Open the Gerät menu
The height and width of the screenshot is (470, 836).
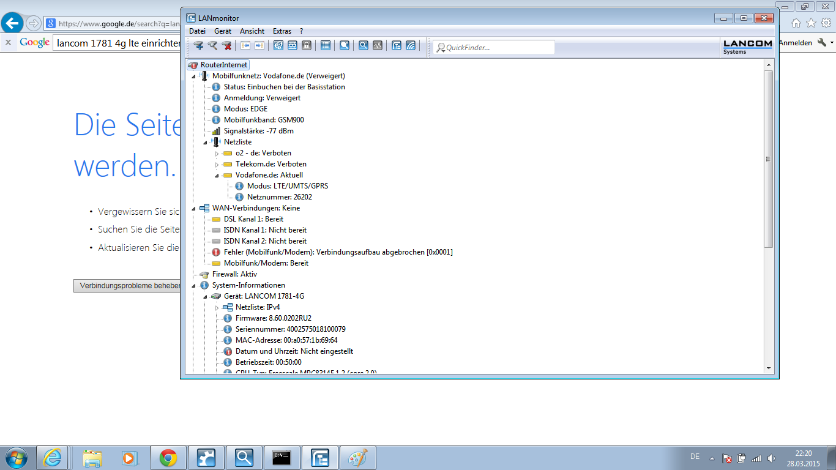coord(223,31)
